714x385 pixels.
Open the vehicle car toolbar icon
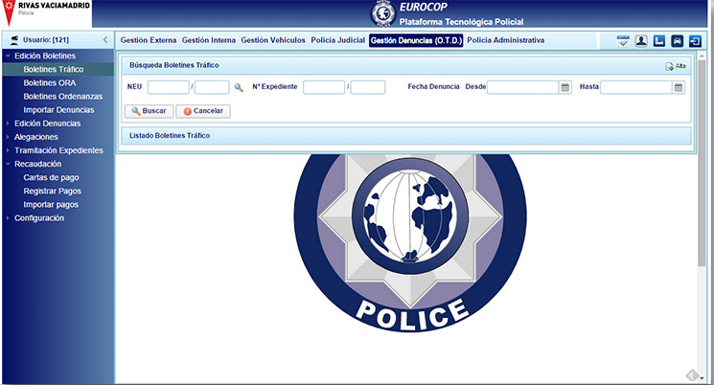[x=678, y=41]
